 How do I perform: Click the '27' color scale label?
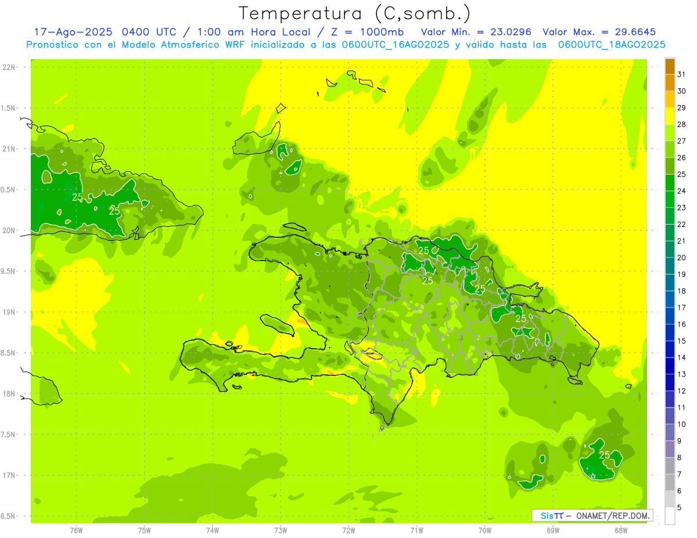coord(682,141)
